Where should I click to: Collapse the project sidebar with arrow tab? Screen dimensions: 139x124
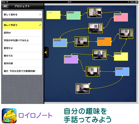(x=46, y=52)
